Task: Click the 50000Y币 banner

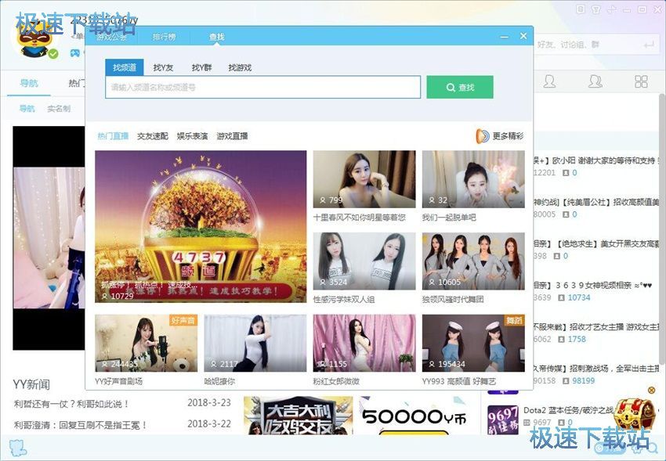Action: [x=413, y=415]
